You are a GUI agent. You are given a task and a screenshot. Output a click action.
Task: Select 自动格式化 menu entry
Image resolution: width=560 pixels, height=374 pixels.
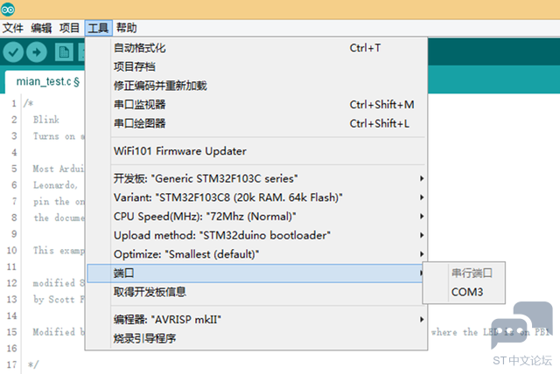click(x=256, y=48)
